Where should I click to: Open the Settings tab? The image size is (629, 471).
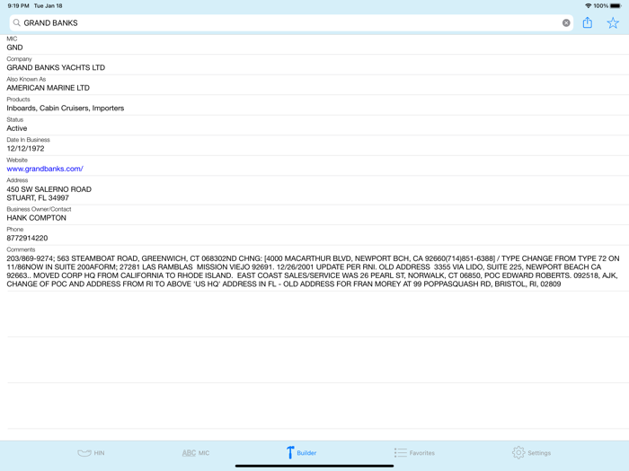tap(532, 452)
